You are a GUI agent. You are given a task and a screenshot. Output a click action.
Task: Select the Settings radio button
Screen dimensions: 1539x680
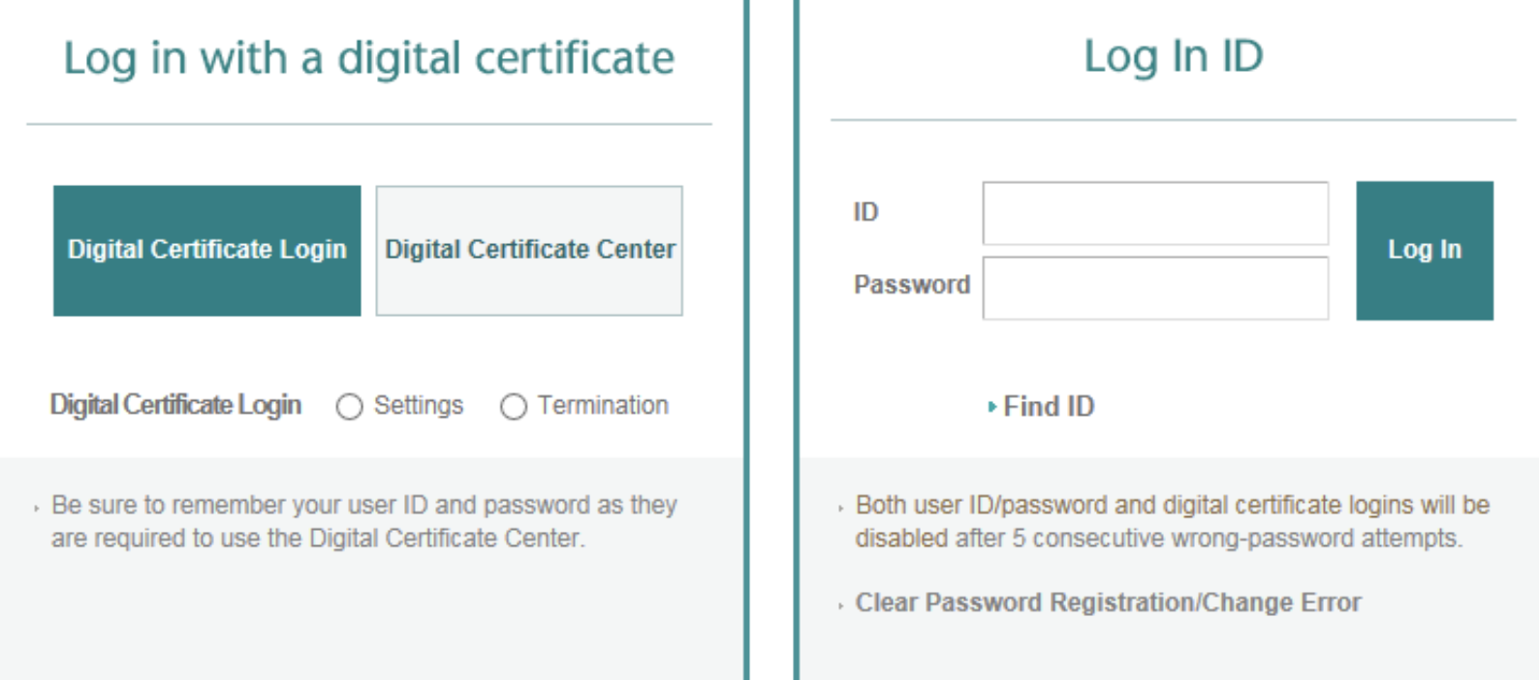[x=349, y=407]
